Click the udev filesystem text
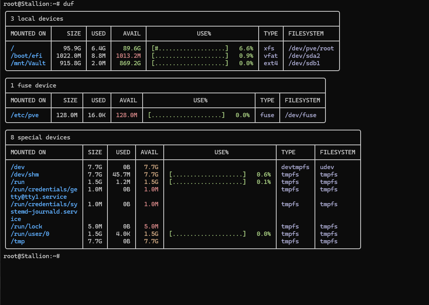 (327, 167)
